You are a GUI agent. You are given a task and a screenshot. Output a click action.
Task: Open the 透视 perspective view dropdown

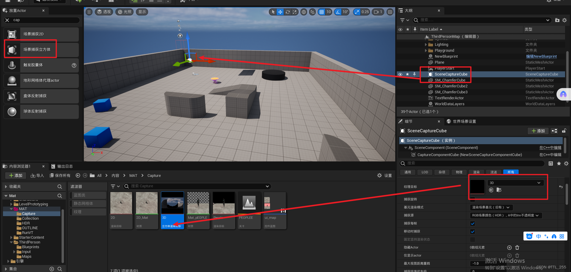click(x=104, y=12)
